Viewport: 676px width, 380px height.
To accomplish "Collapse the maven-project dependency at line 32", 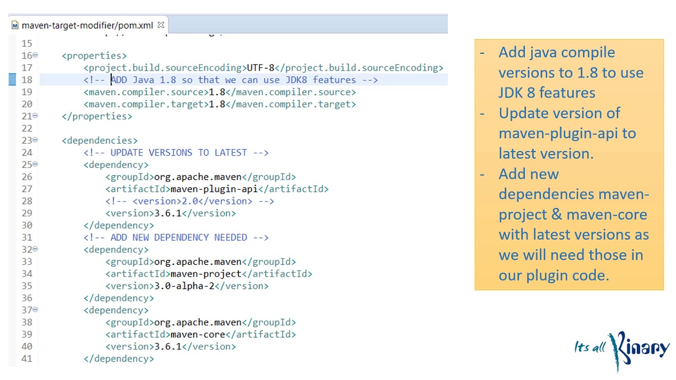I will click(35, 249).
